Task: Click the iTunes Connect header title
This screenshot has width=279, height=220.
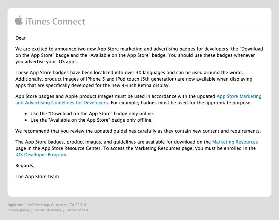Action: [55, 21]
